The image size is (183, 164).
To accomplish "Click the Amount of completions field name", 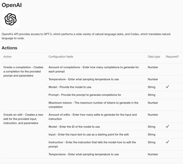I will pyautogui.click(x=64, y=67).
